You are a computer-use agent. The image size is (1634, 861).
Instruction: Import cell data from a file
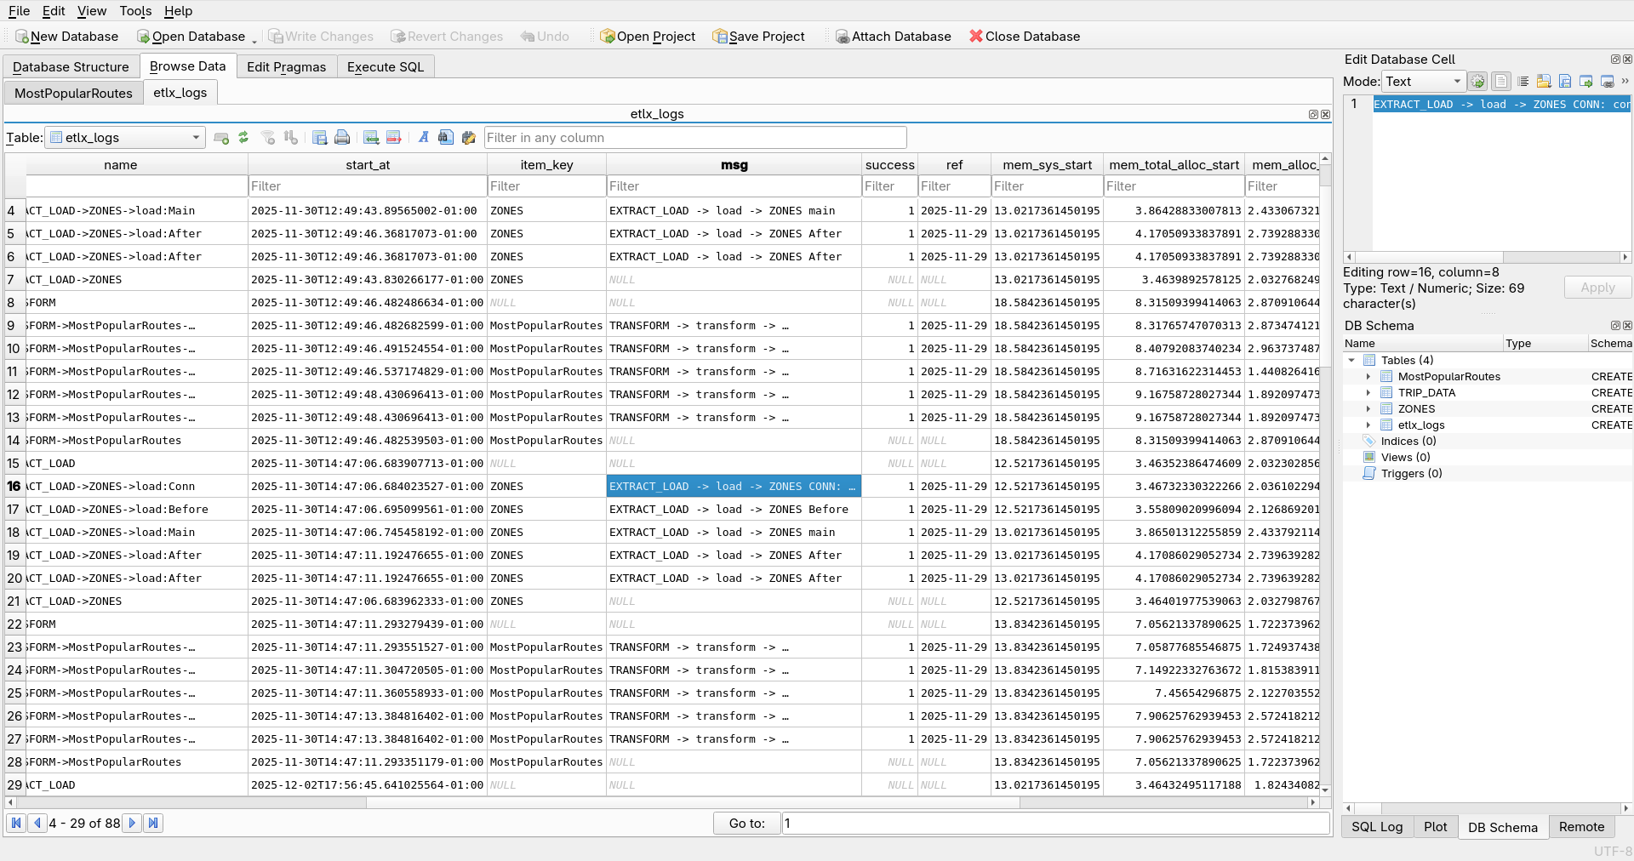tap(1544, 82)
